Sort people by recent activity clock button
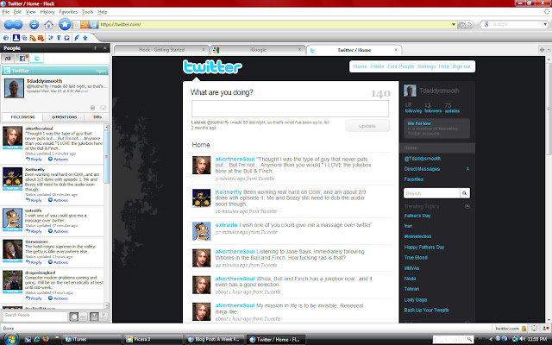 tap(73, 317)
